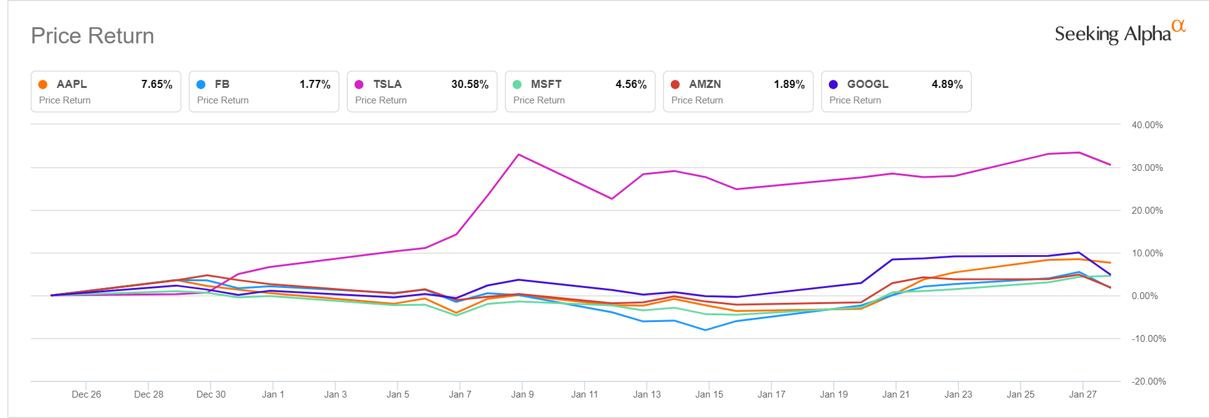Viewport: 1209px width, 418px height.
Task: Click the -20.00% y-axis label
Action: pos(1148,381)
